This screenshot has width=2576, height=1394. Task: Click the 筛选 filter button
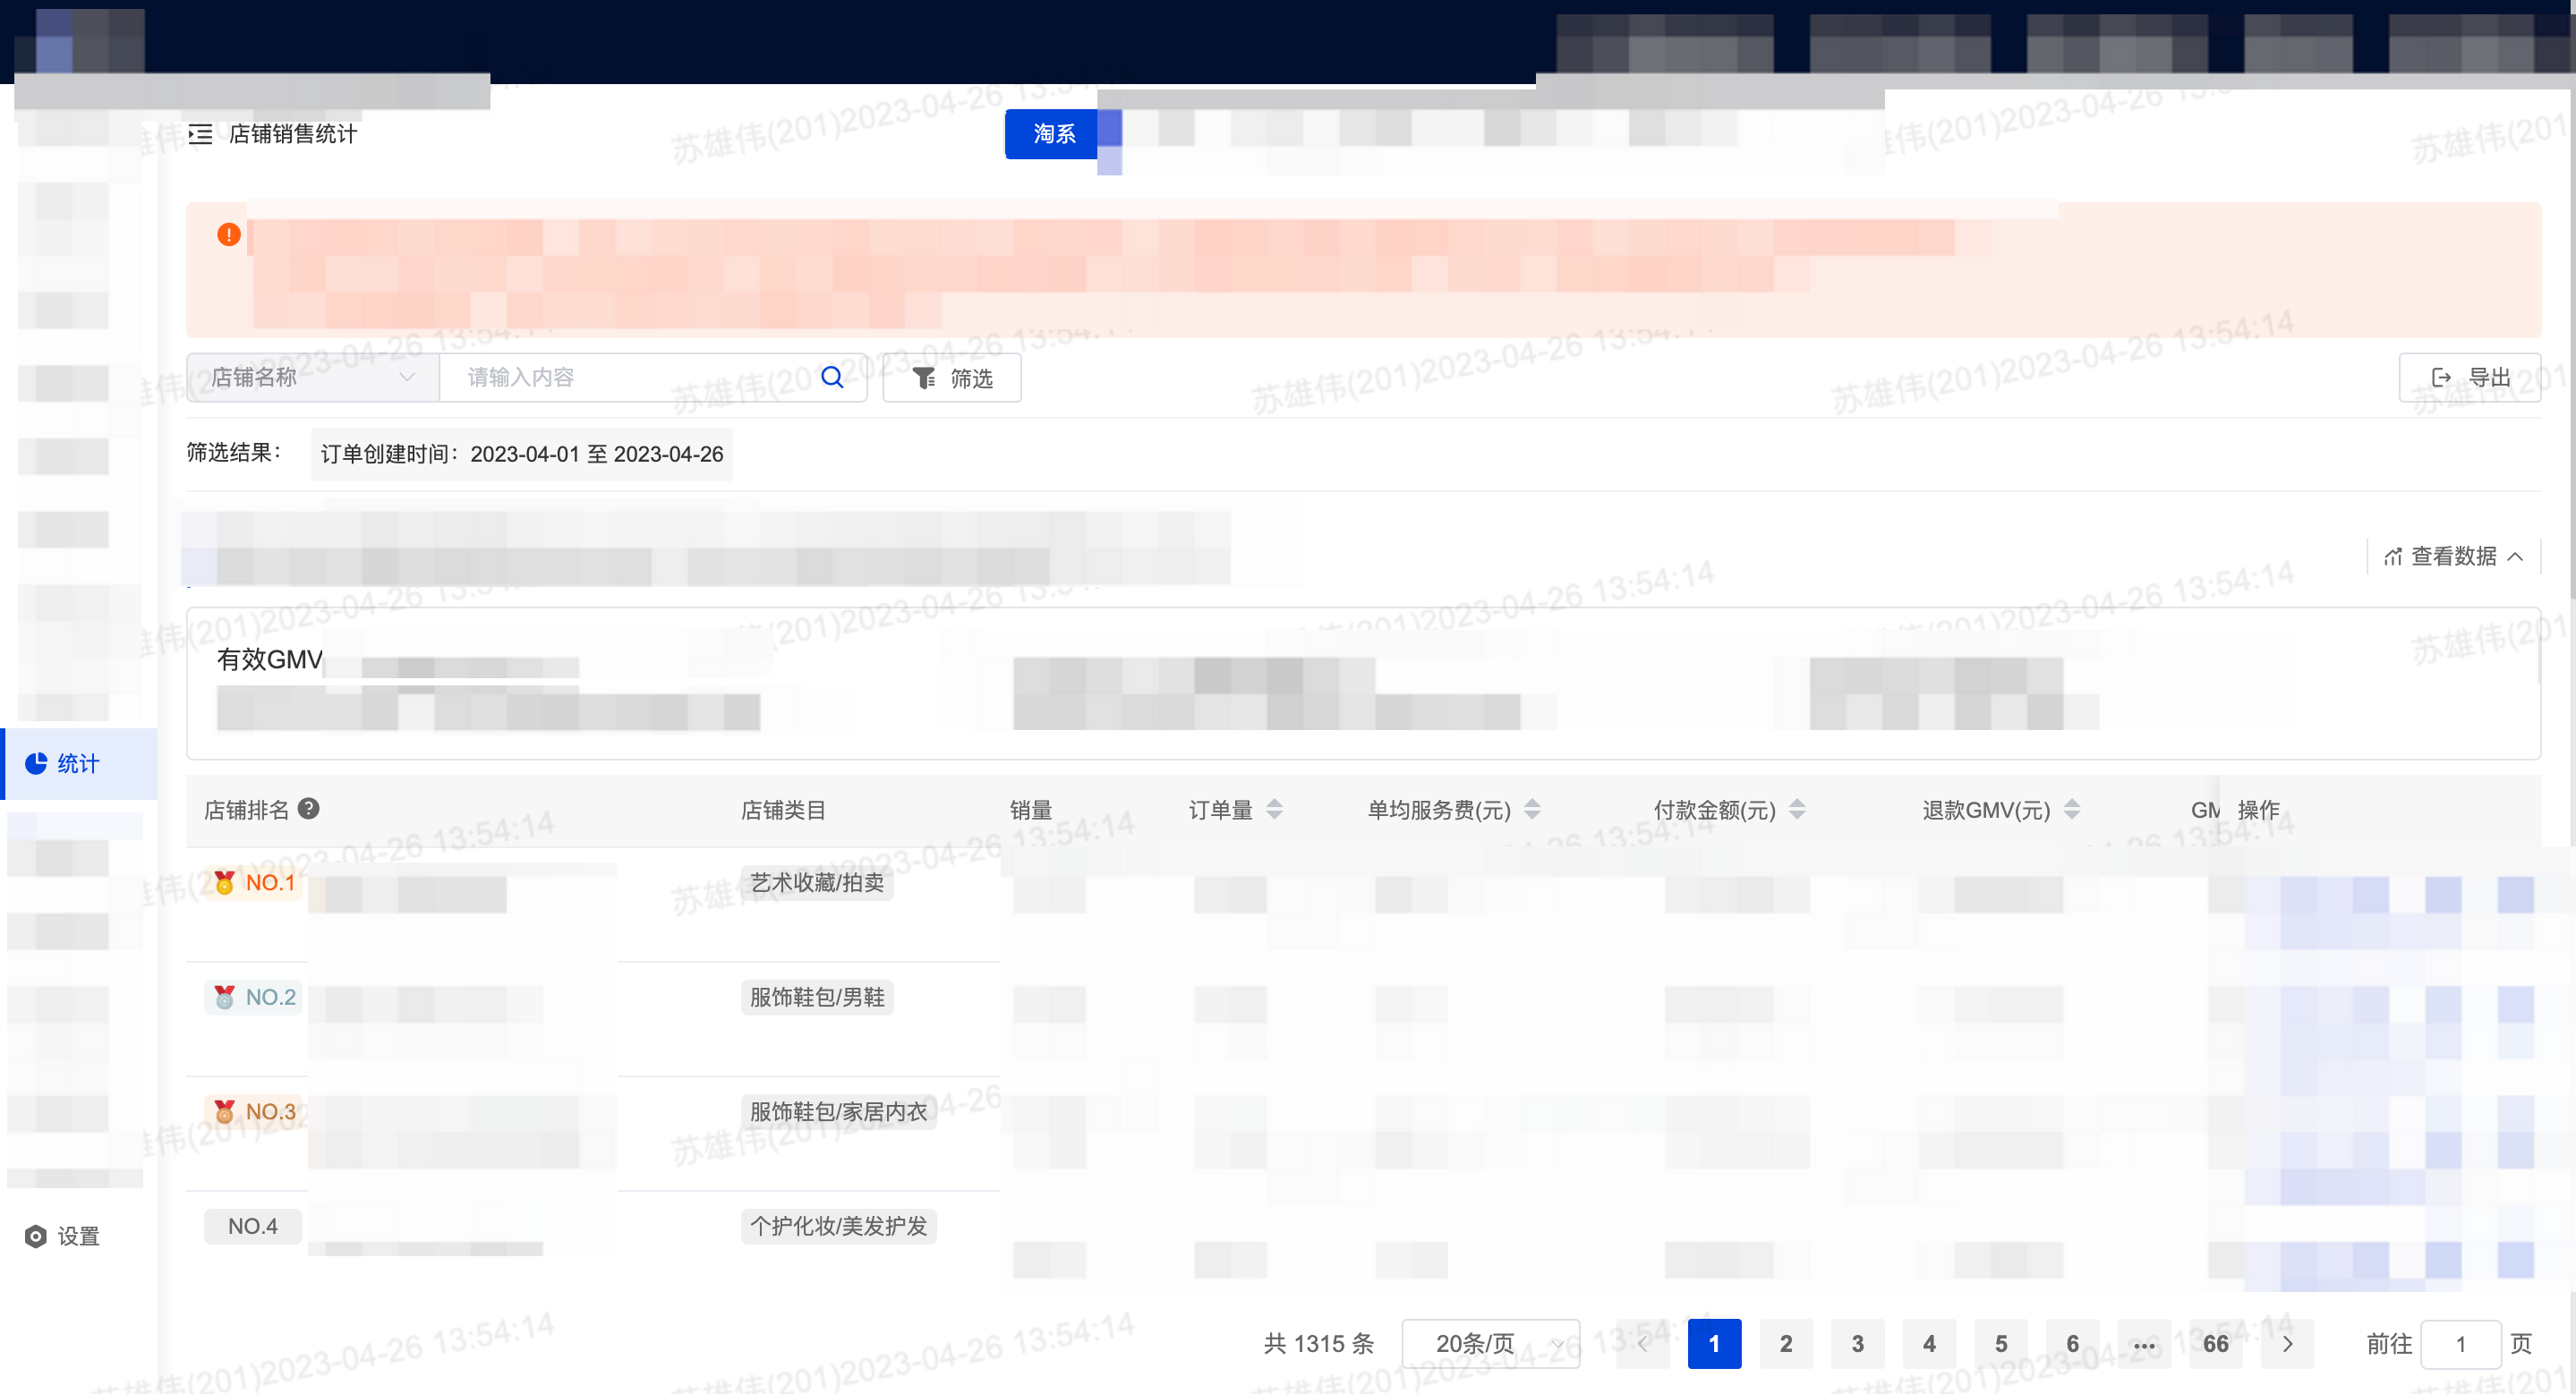pyautogui.click(x=952, y=378)
